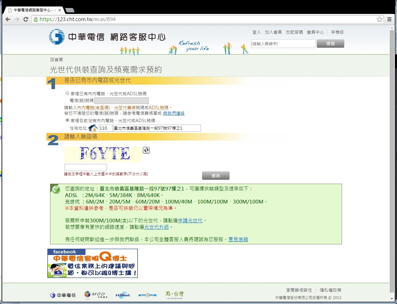
Task: Click the browser forward arrow
Action: click(17, 19)
